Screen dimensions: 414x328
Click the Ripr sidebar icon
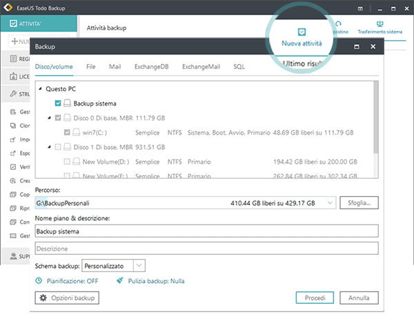(13, 208)
